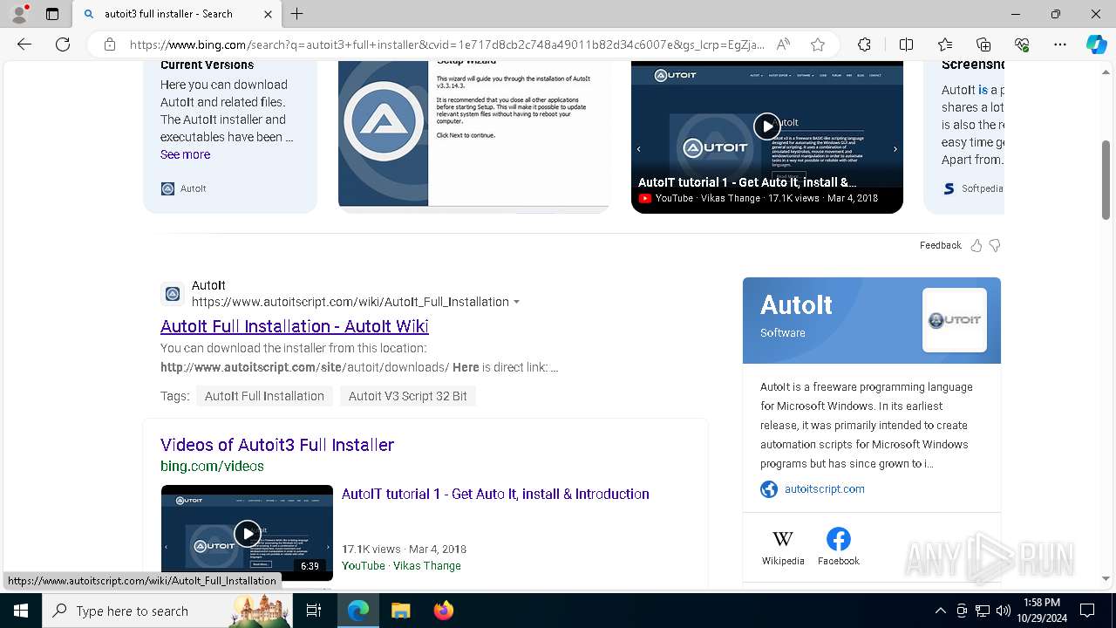Open the tab actions menu icon
The image size is (1116, 628).
point(52,14)
